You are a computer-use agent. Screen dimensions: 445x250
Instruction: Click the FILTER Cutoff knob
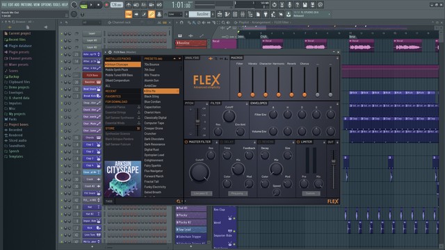coord(229,116)
